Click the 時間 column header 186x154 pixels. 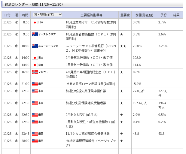[25, 15]
